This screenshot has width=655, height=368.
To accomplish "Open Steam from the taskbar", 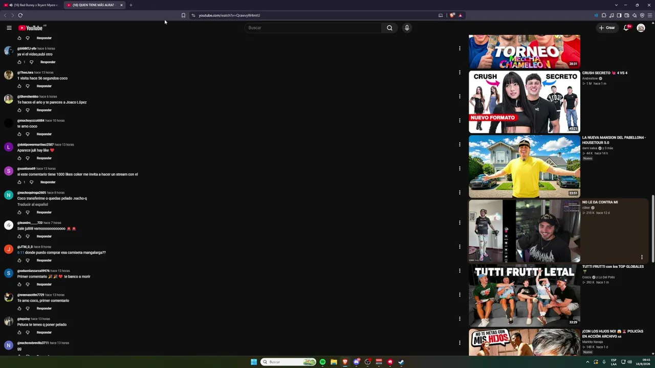I will coord(401,362).
